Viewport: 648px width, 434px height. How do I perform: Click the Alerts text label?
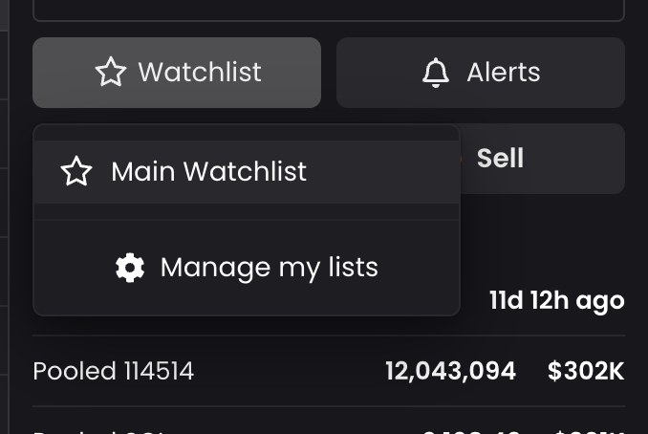tap(503, 73)
